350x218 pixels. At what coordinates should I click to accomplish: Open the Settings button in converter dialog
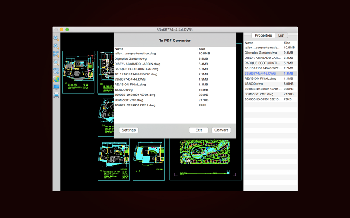click(129, 130)
